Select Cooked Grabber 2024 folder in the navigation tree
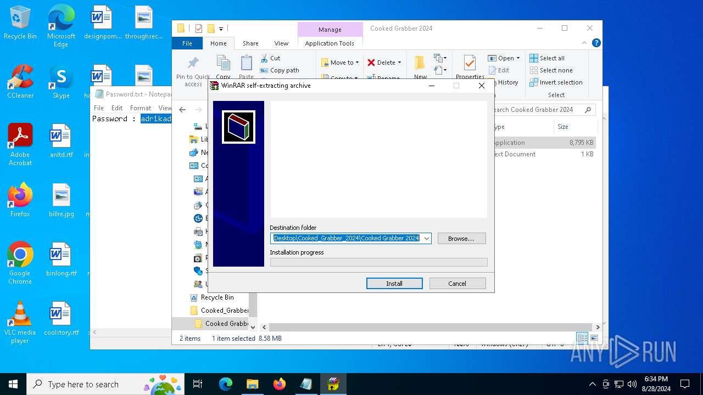 coord(222,324)
